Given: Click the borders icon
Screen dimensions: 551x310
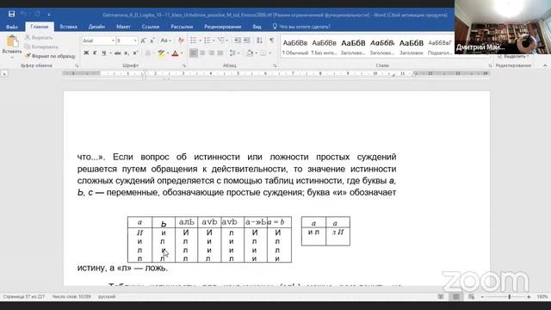Looking at the screenshot, I should point(263,53).
